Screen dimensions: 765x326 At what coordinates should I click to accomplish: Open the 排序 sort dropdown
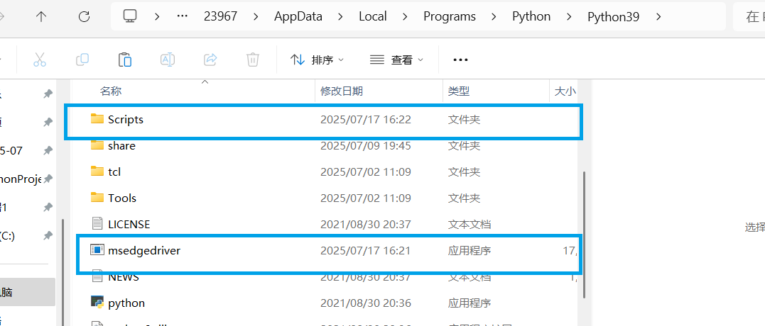tap(317, 60)
